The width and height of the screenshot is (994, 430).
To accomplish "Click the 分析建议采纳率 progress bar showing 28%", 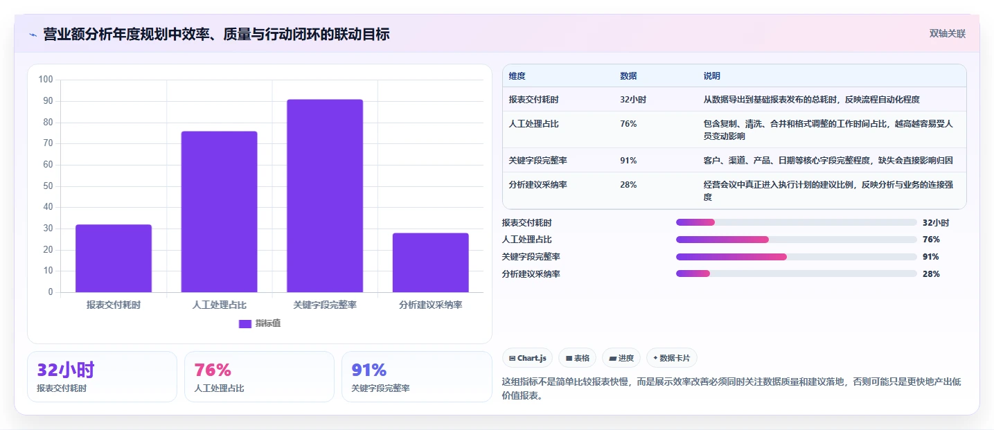I will (x=796, y=274).
